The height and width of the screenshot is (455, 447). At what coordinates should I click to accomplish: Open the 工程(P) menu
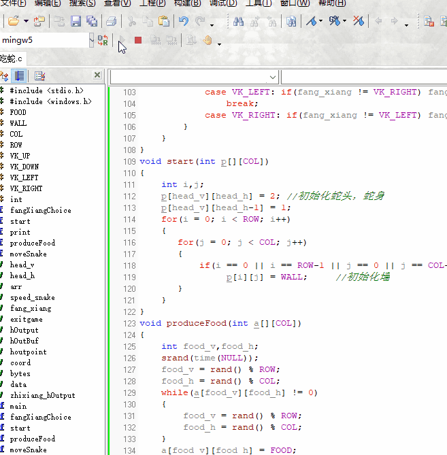(152, 3)
